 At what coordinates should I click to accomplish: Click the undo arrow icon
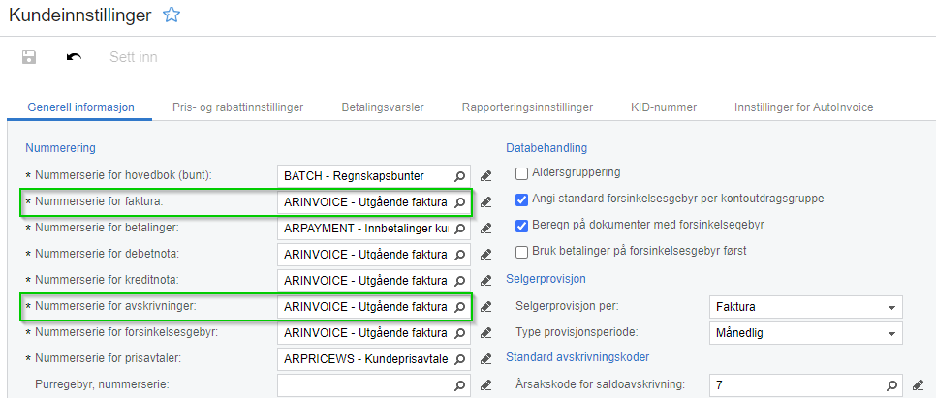(x=74, y=57)
